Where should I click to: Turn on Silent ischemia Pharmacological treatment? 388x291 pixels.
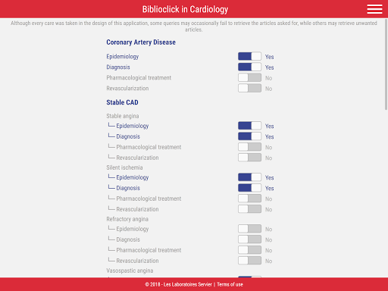tap(249, 199)
